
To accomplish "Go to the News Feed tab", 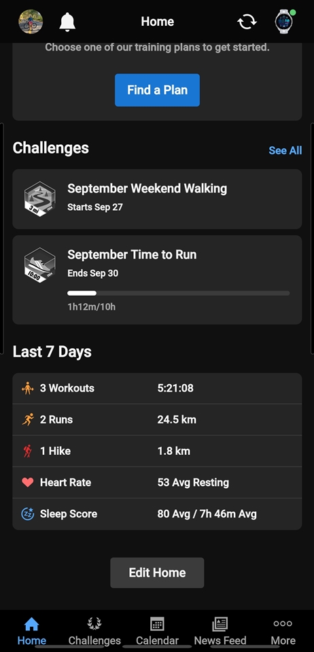I will click(x=220, y=631).
